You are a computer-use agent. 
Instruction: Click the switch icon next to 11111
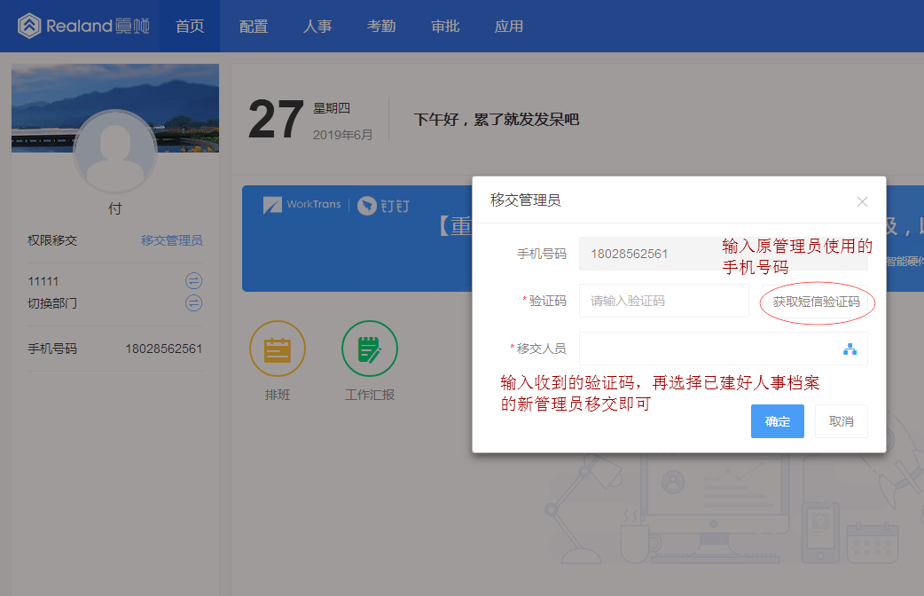[x=193, y=280]
